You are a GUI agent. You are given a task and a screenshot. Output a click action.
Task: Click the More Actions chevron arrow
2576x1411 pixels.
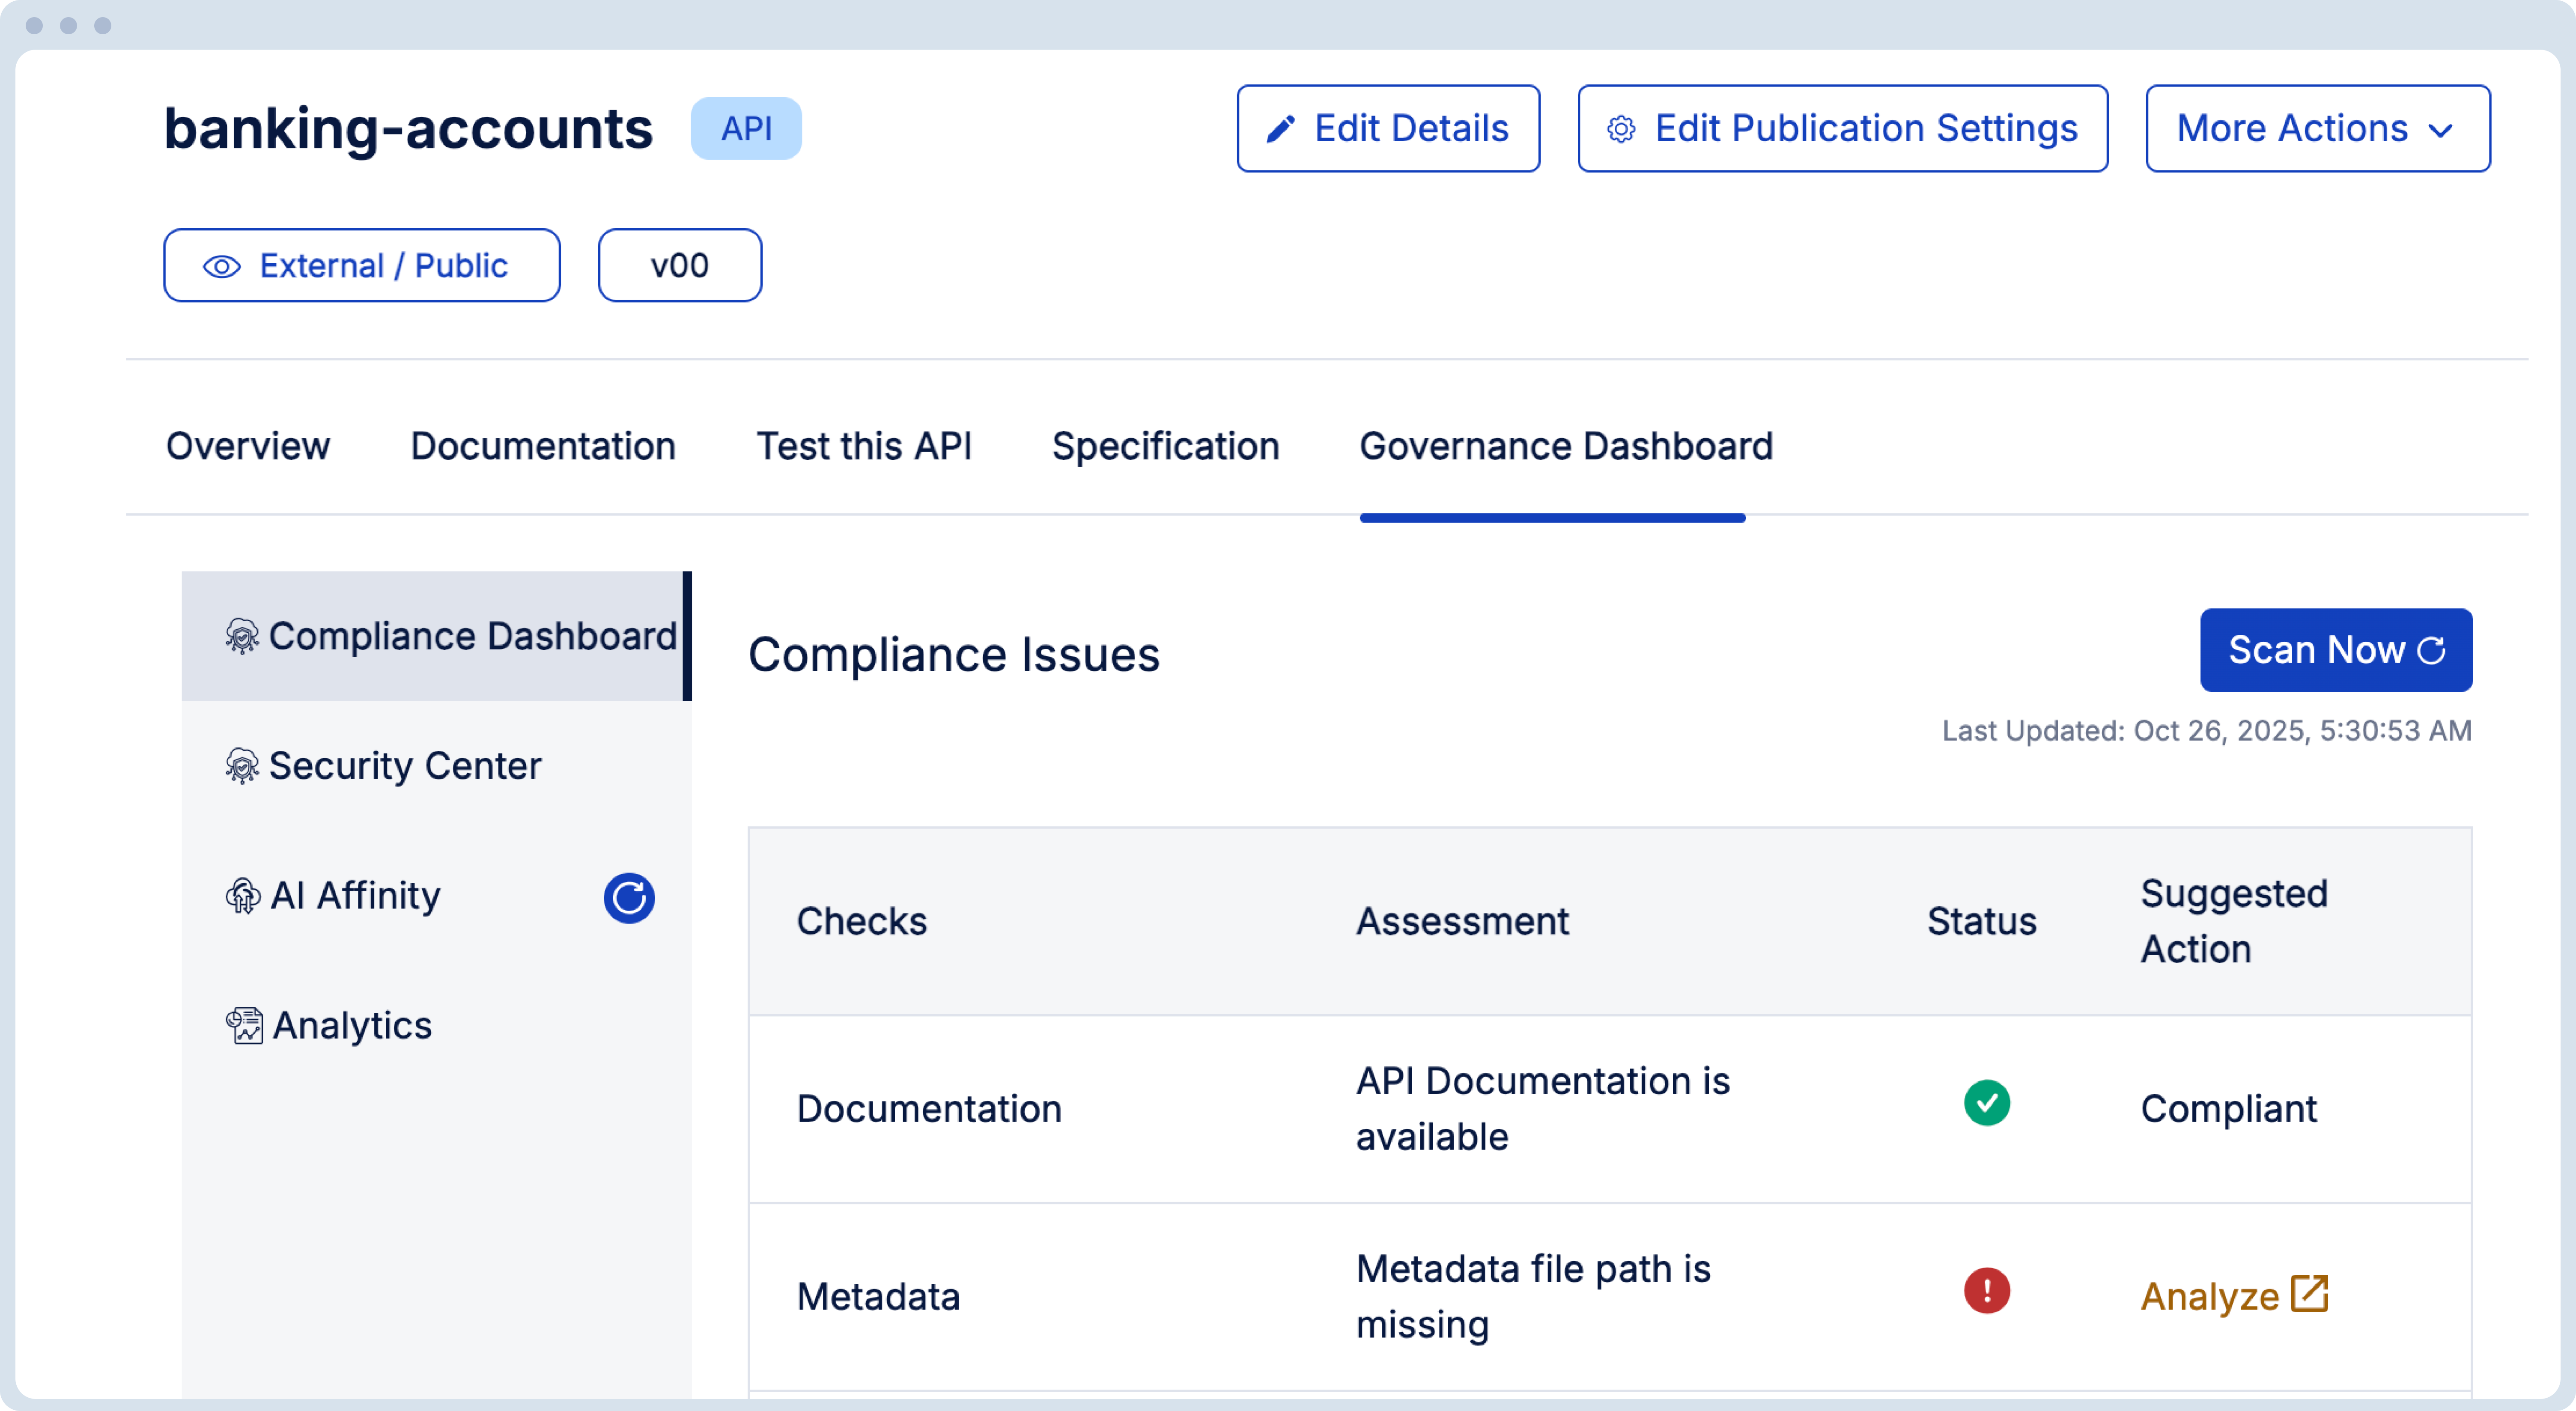click(x=2440, y=130)
